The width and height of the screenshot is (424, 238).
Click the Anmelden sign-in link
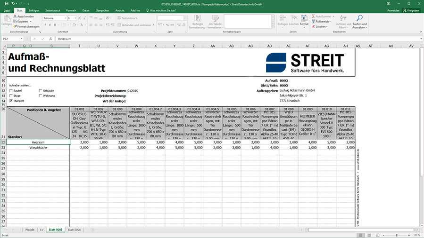coord(393,10)
